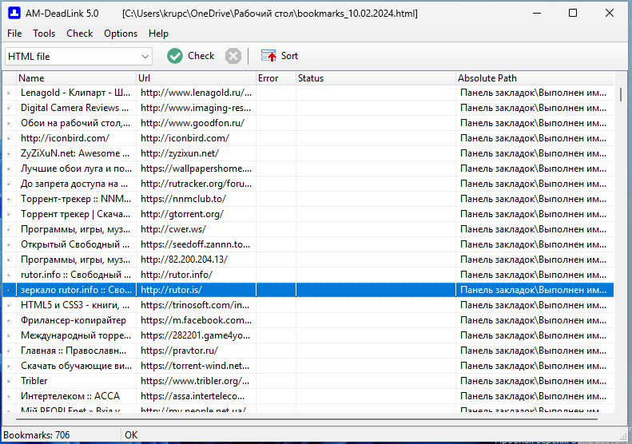632x444 pixels.
Task: Click the OK status bar entry
Action: [131, 435]
